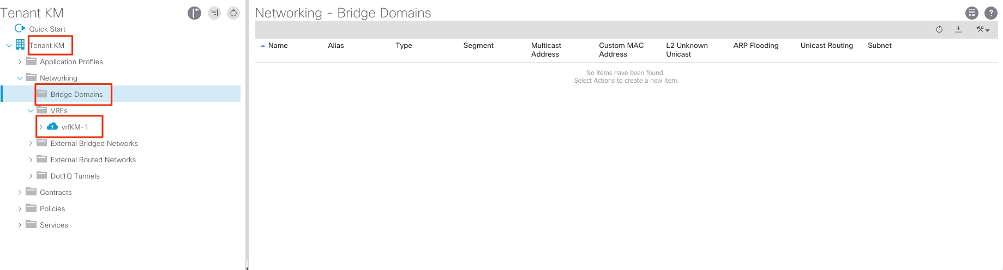Sort the table by Name column
The height and width of the screenshot is (270, 1003).
(278, 46)
